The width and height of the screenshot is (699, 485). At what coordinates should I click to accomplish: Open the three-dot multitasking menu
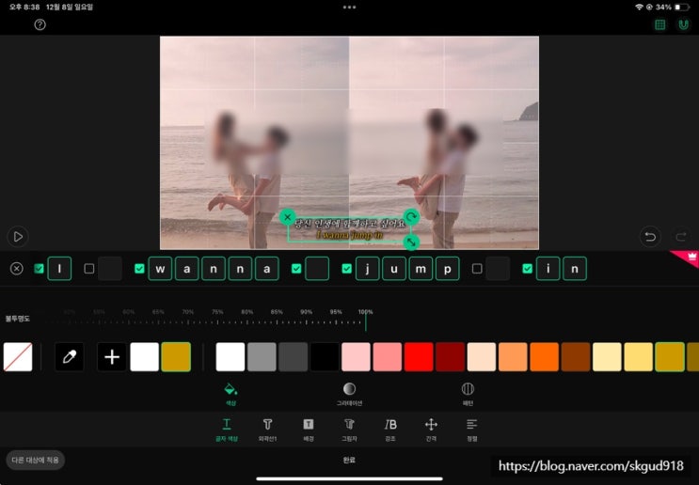350,8
